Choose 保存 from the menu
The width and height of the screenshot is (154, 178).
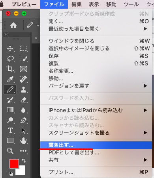click(96, 56)
